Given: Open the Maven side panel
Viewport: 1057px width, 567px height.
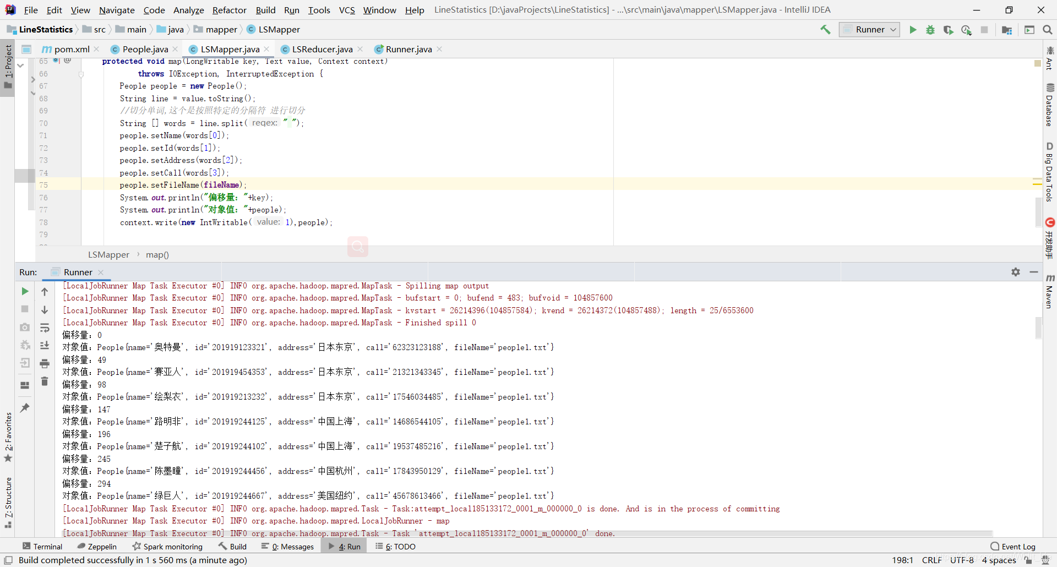Looking at the screenshot, I should (1050, 291).
